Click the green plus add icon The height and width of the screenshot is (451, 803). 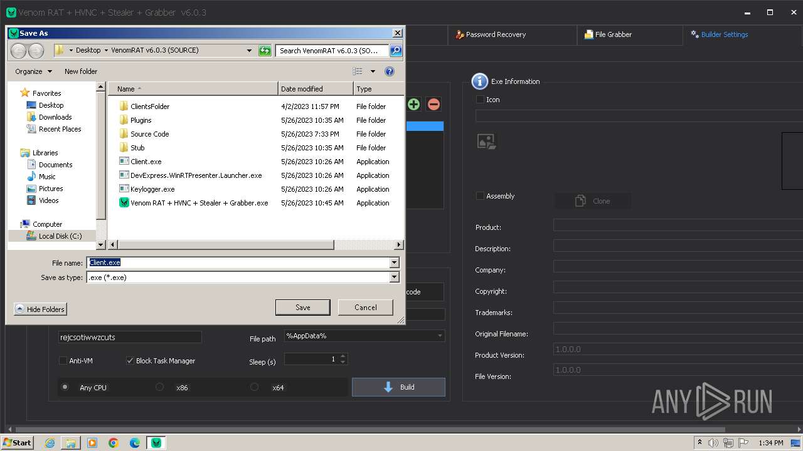tap(413, 104)
